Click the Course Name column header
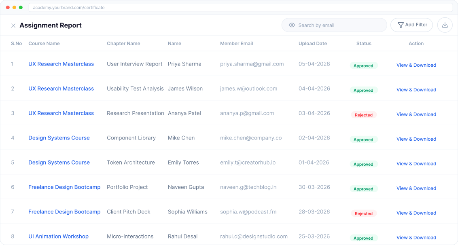Screen dimensions: 458x245 coord(44,44)
